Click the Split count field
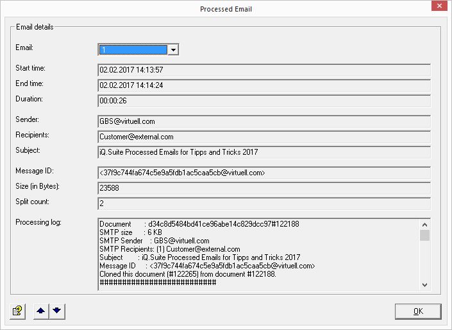 point(263,204)
